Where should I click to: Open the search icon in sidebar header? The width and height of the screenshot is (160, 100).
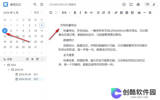35,5
